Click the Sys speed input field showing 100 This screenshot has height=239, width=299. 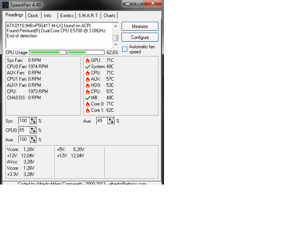tap(24, 121)
